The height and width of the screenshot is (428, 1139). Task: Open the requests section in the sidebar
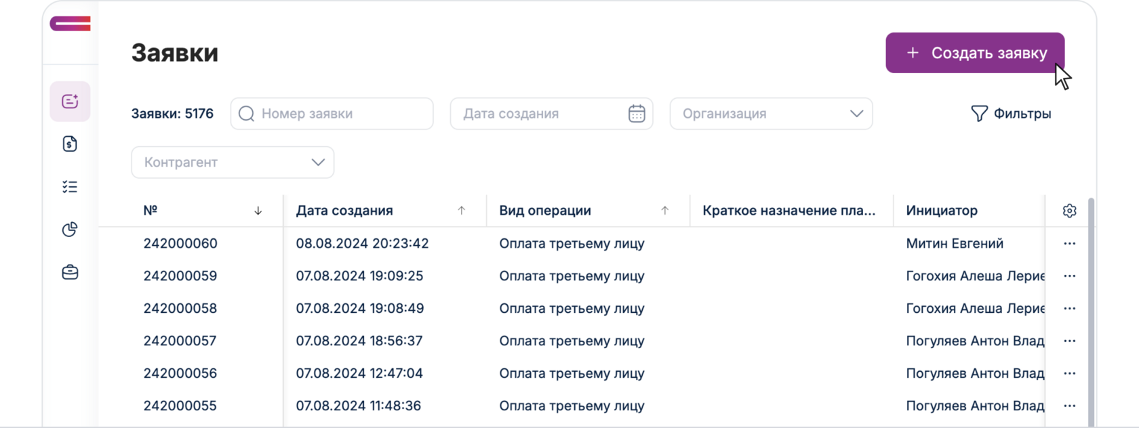coord(70,102)
